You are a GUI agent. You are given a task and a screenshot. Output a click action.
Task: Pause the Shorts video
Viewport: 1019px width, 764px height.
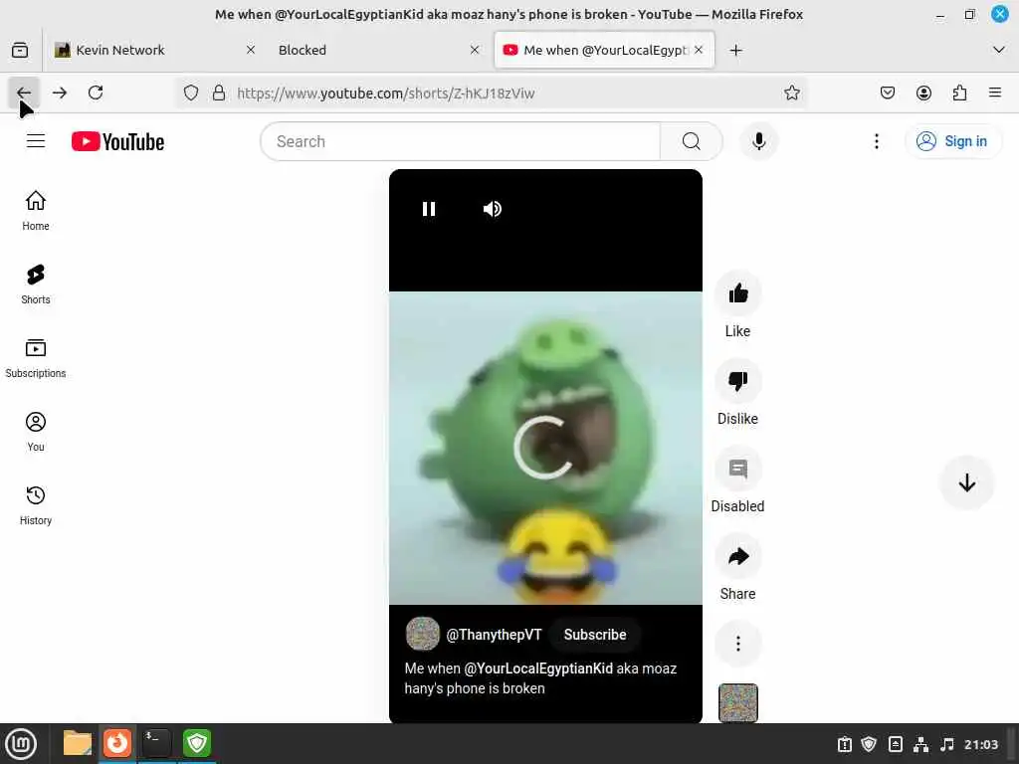click(x=428, y=209)
